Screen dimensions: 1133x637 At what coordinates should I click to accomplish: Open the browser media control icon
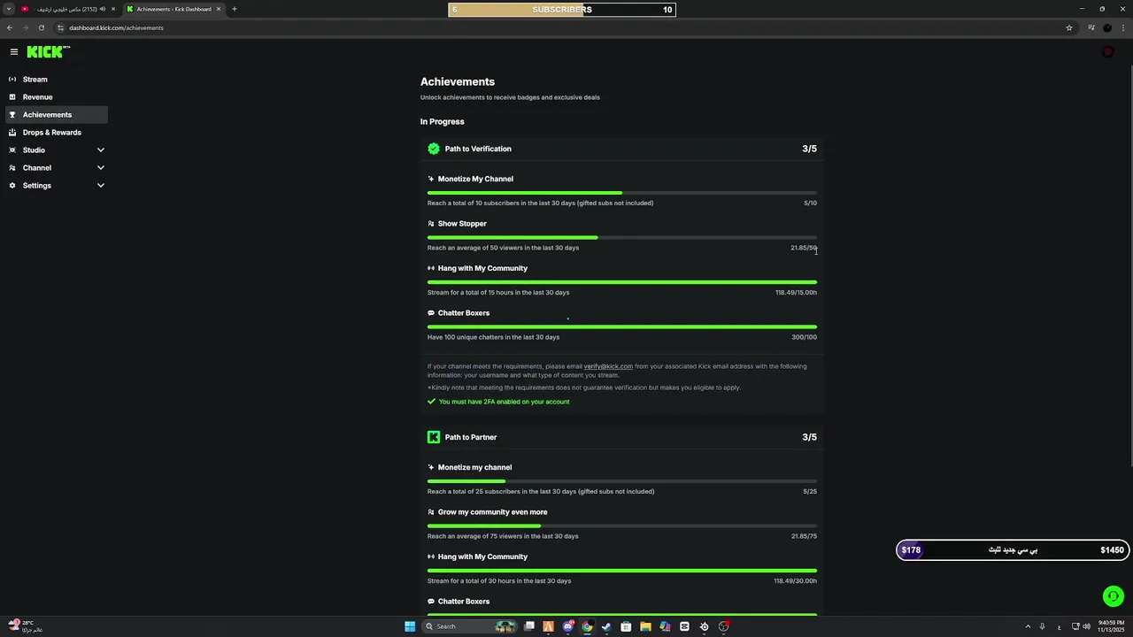(x=1091, y=27)
